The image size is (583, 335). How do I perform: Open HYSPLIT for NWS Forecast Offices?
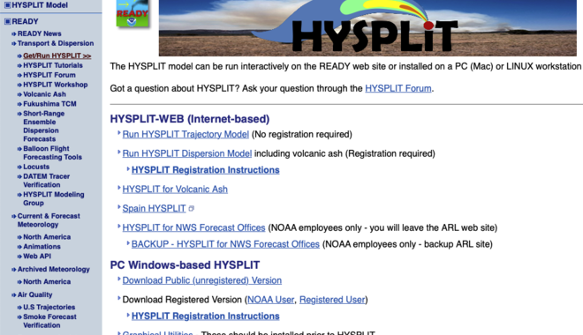[x=193, y=227]
